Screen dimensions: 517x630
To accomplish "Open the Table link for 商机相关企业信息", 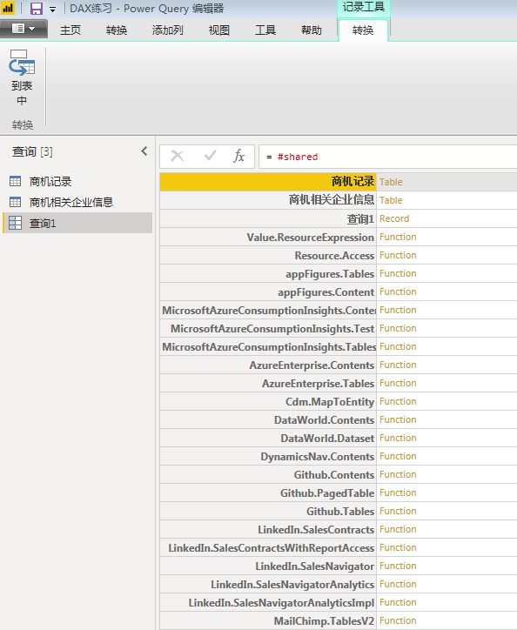I will pyautogui.click(x=391, y=200).
